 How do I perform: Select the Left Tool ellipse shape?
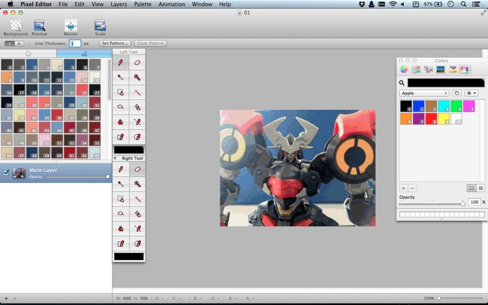[137, 137]
